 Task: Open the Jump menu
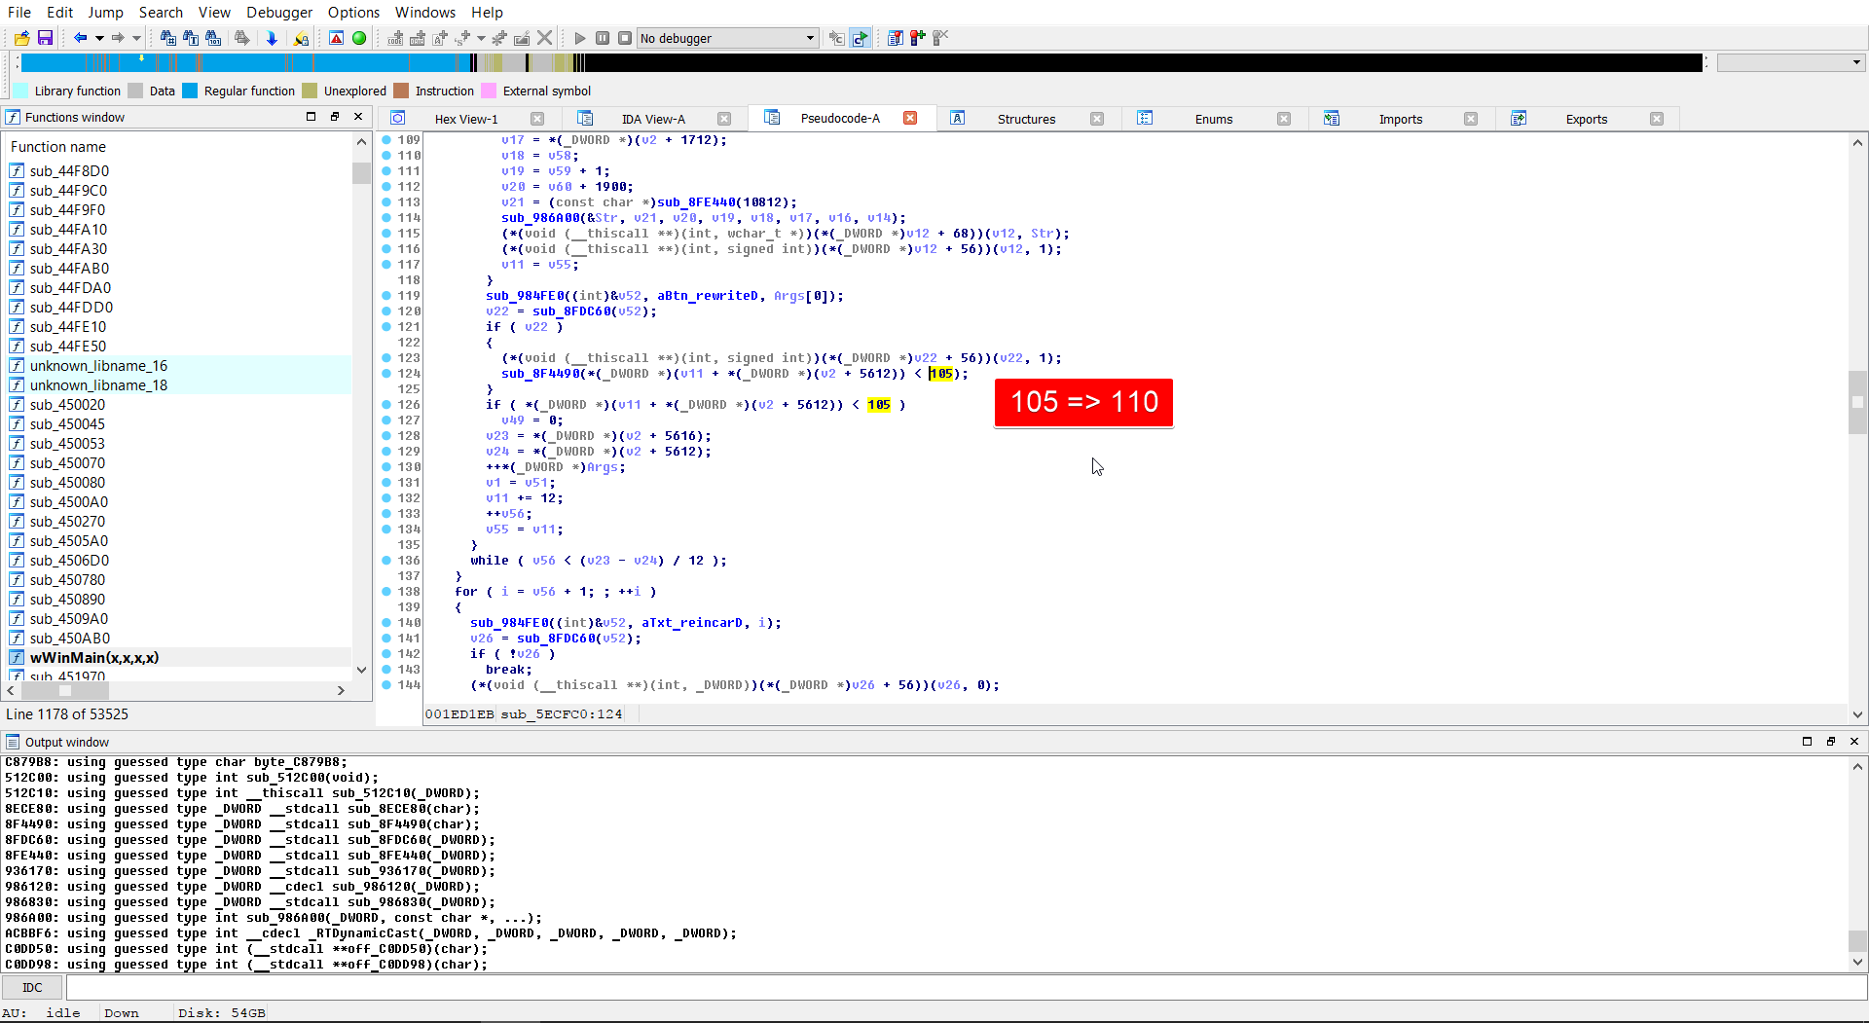(x=105, y=12)
